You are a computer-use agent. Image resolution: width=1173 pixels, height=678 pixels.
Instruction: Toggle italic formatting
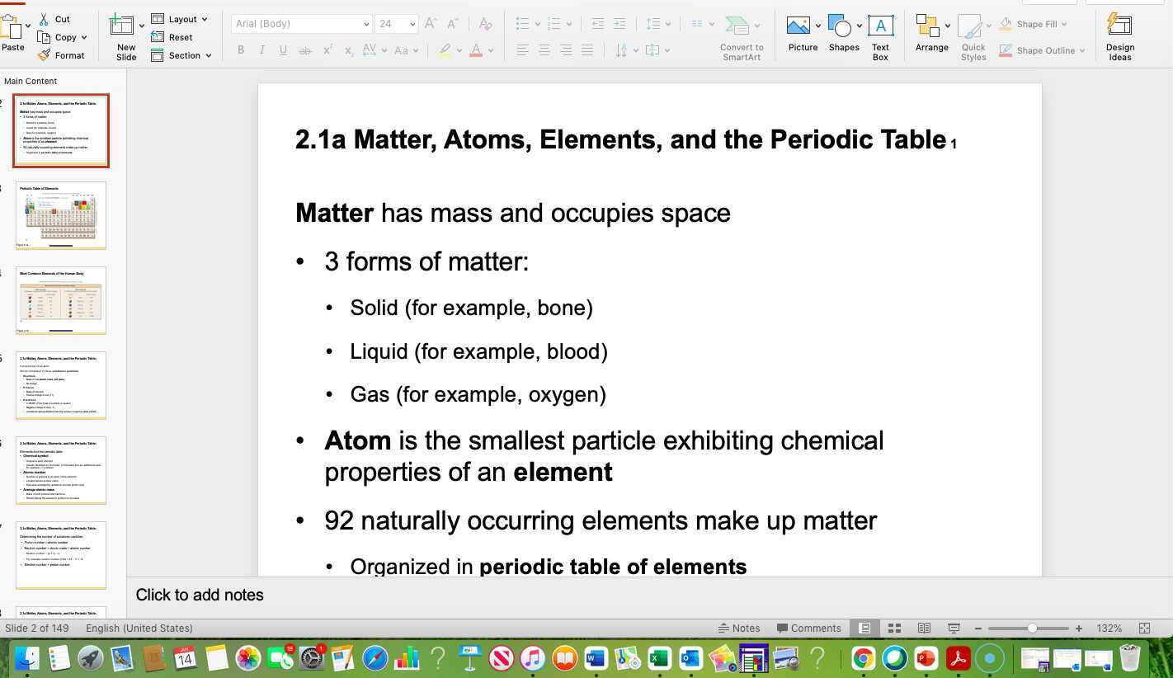coord(262,50)
